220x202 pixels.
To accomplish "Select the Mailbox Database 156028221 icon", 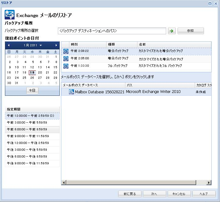I will coord(71,92).
